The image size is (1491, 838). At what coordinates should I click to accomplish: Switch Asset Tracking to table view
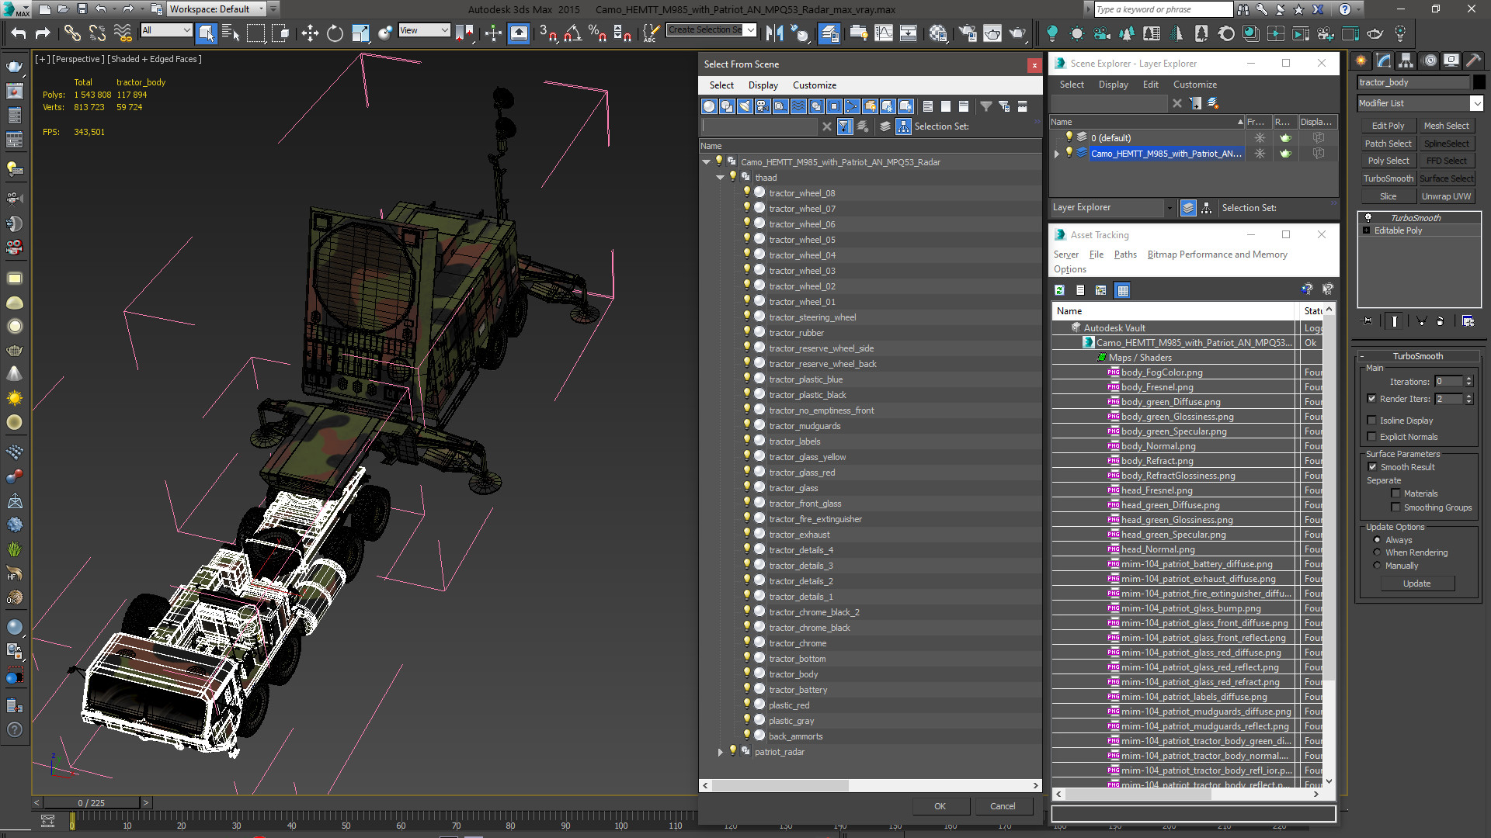[1122, 290]
